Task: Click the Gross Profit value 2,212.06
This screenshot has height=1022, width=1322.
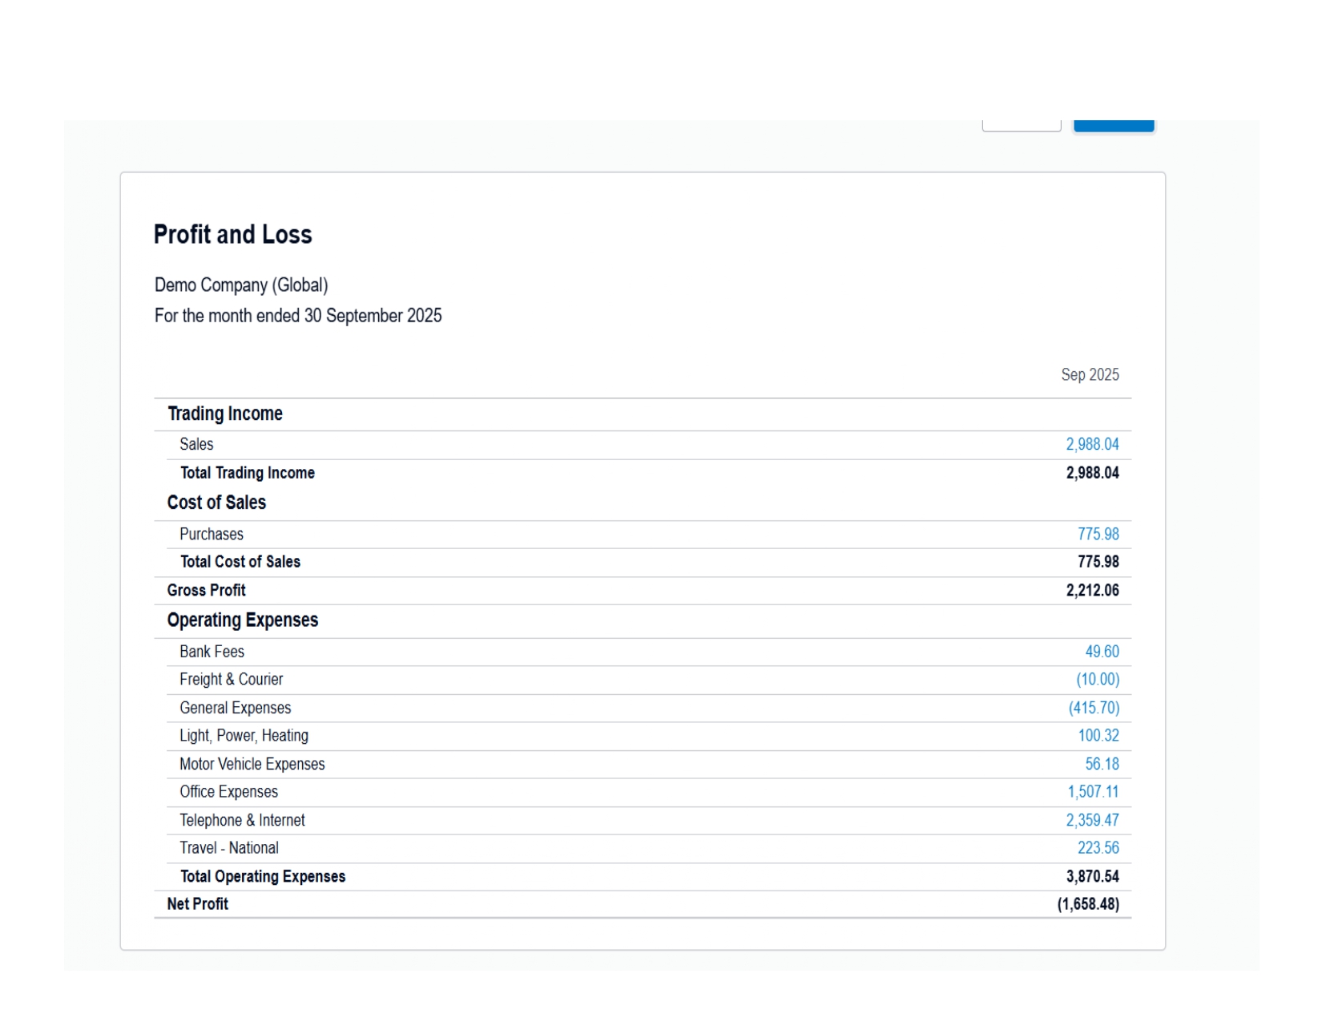Action: 1092,591
